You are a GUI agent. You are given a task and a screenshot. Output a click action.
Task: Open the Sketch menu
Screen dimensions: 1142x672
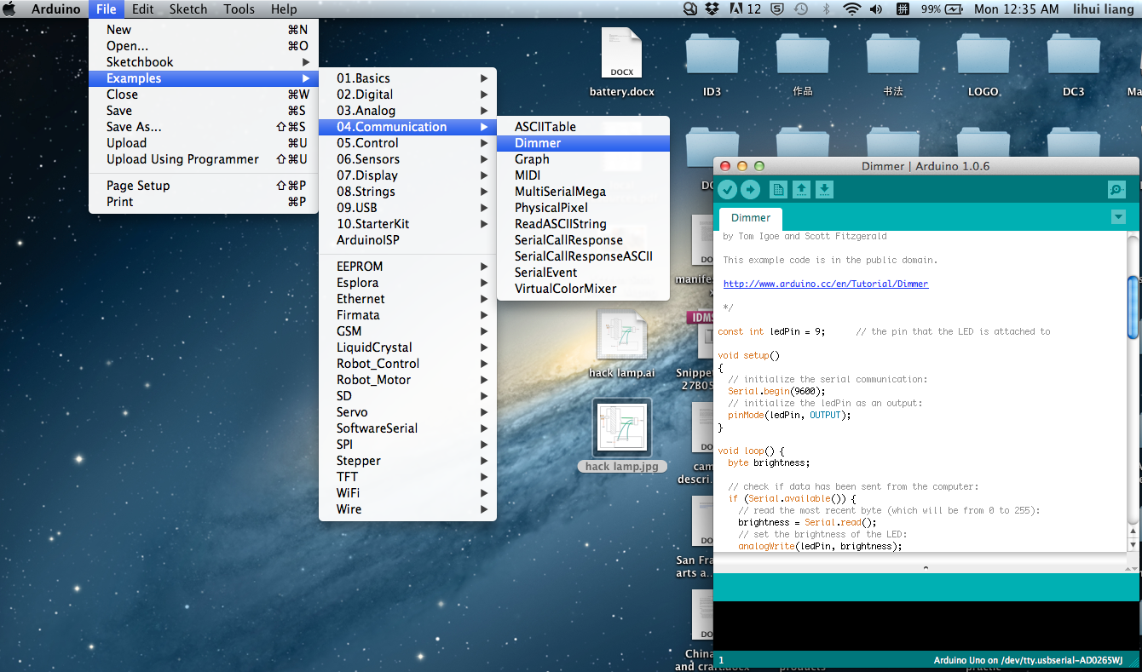(x=188, y=9)
